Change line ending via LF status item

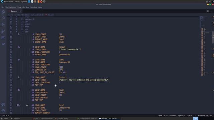click(195, 116)
